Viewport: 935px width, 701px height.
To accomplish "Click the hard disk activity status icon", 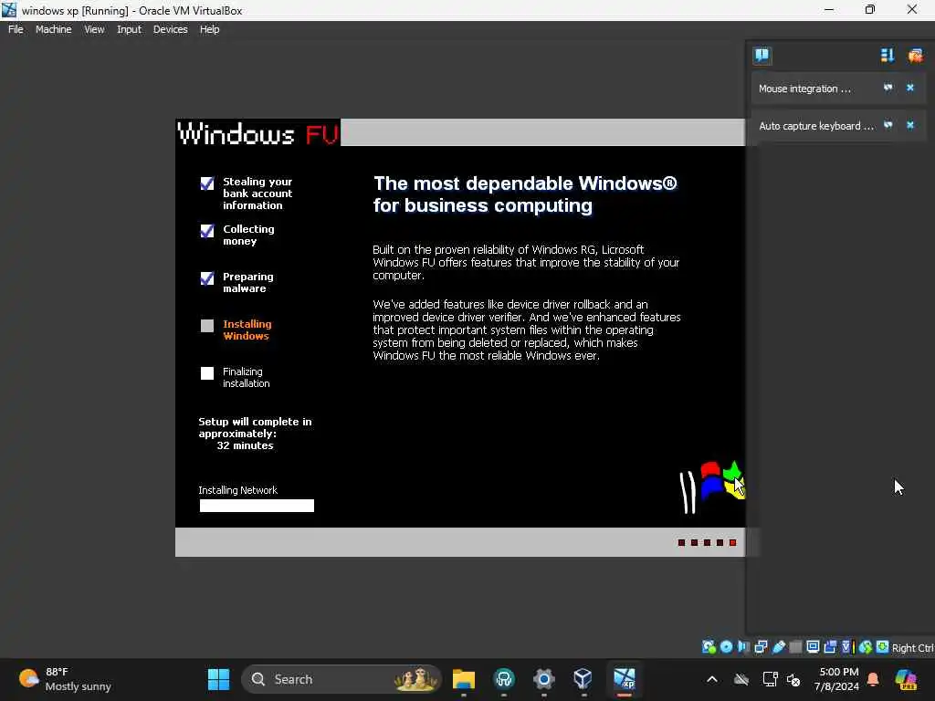I will coord(709,647).
